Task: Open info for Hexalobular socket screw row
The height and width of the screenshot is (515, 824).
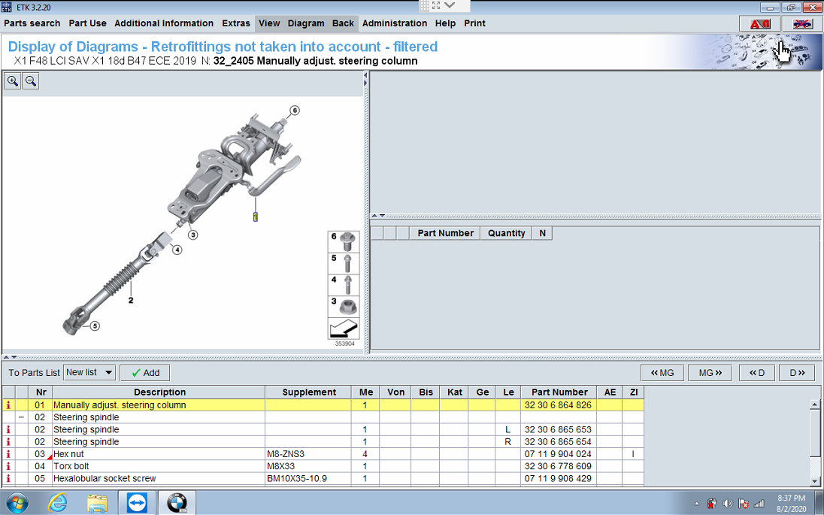Action: (8, 479)
